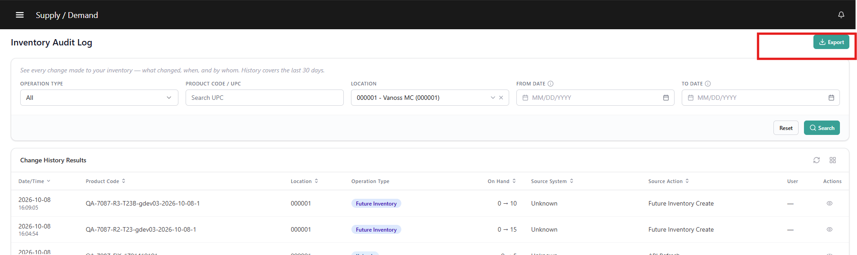Focus the Search UPC field
857x255 pixels.
[264, 98]
